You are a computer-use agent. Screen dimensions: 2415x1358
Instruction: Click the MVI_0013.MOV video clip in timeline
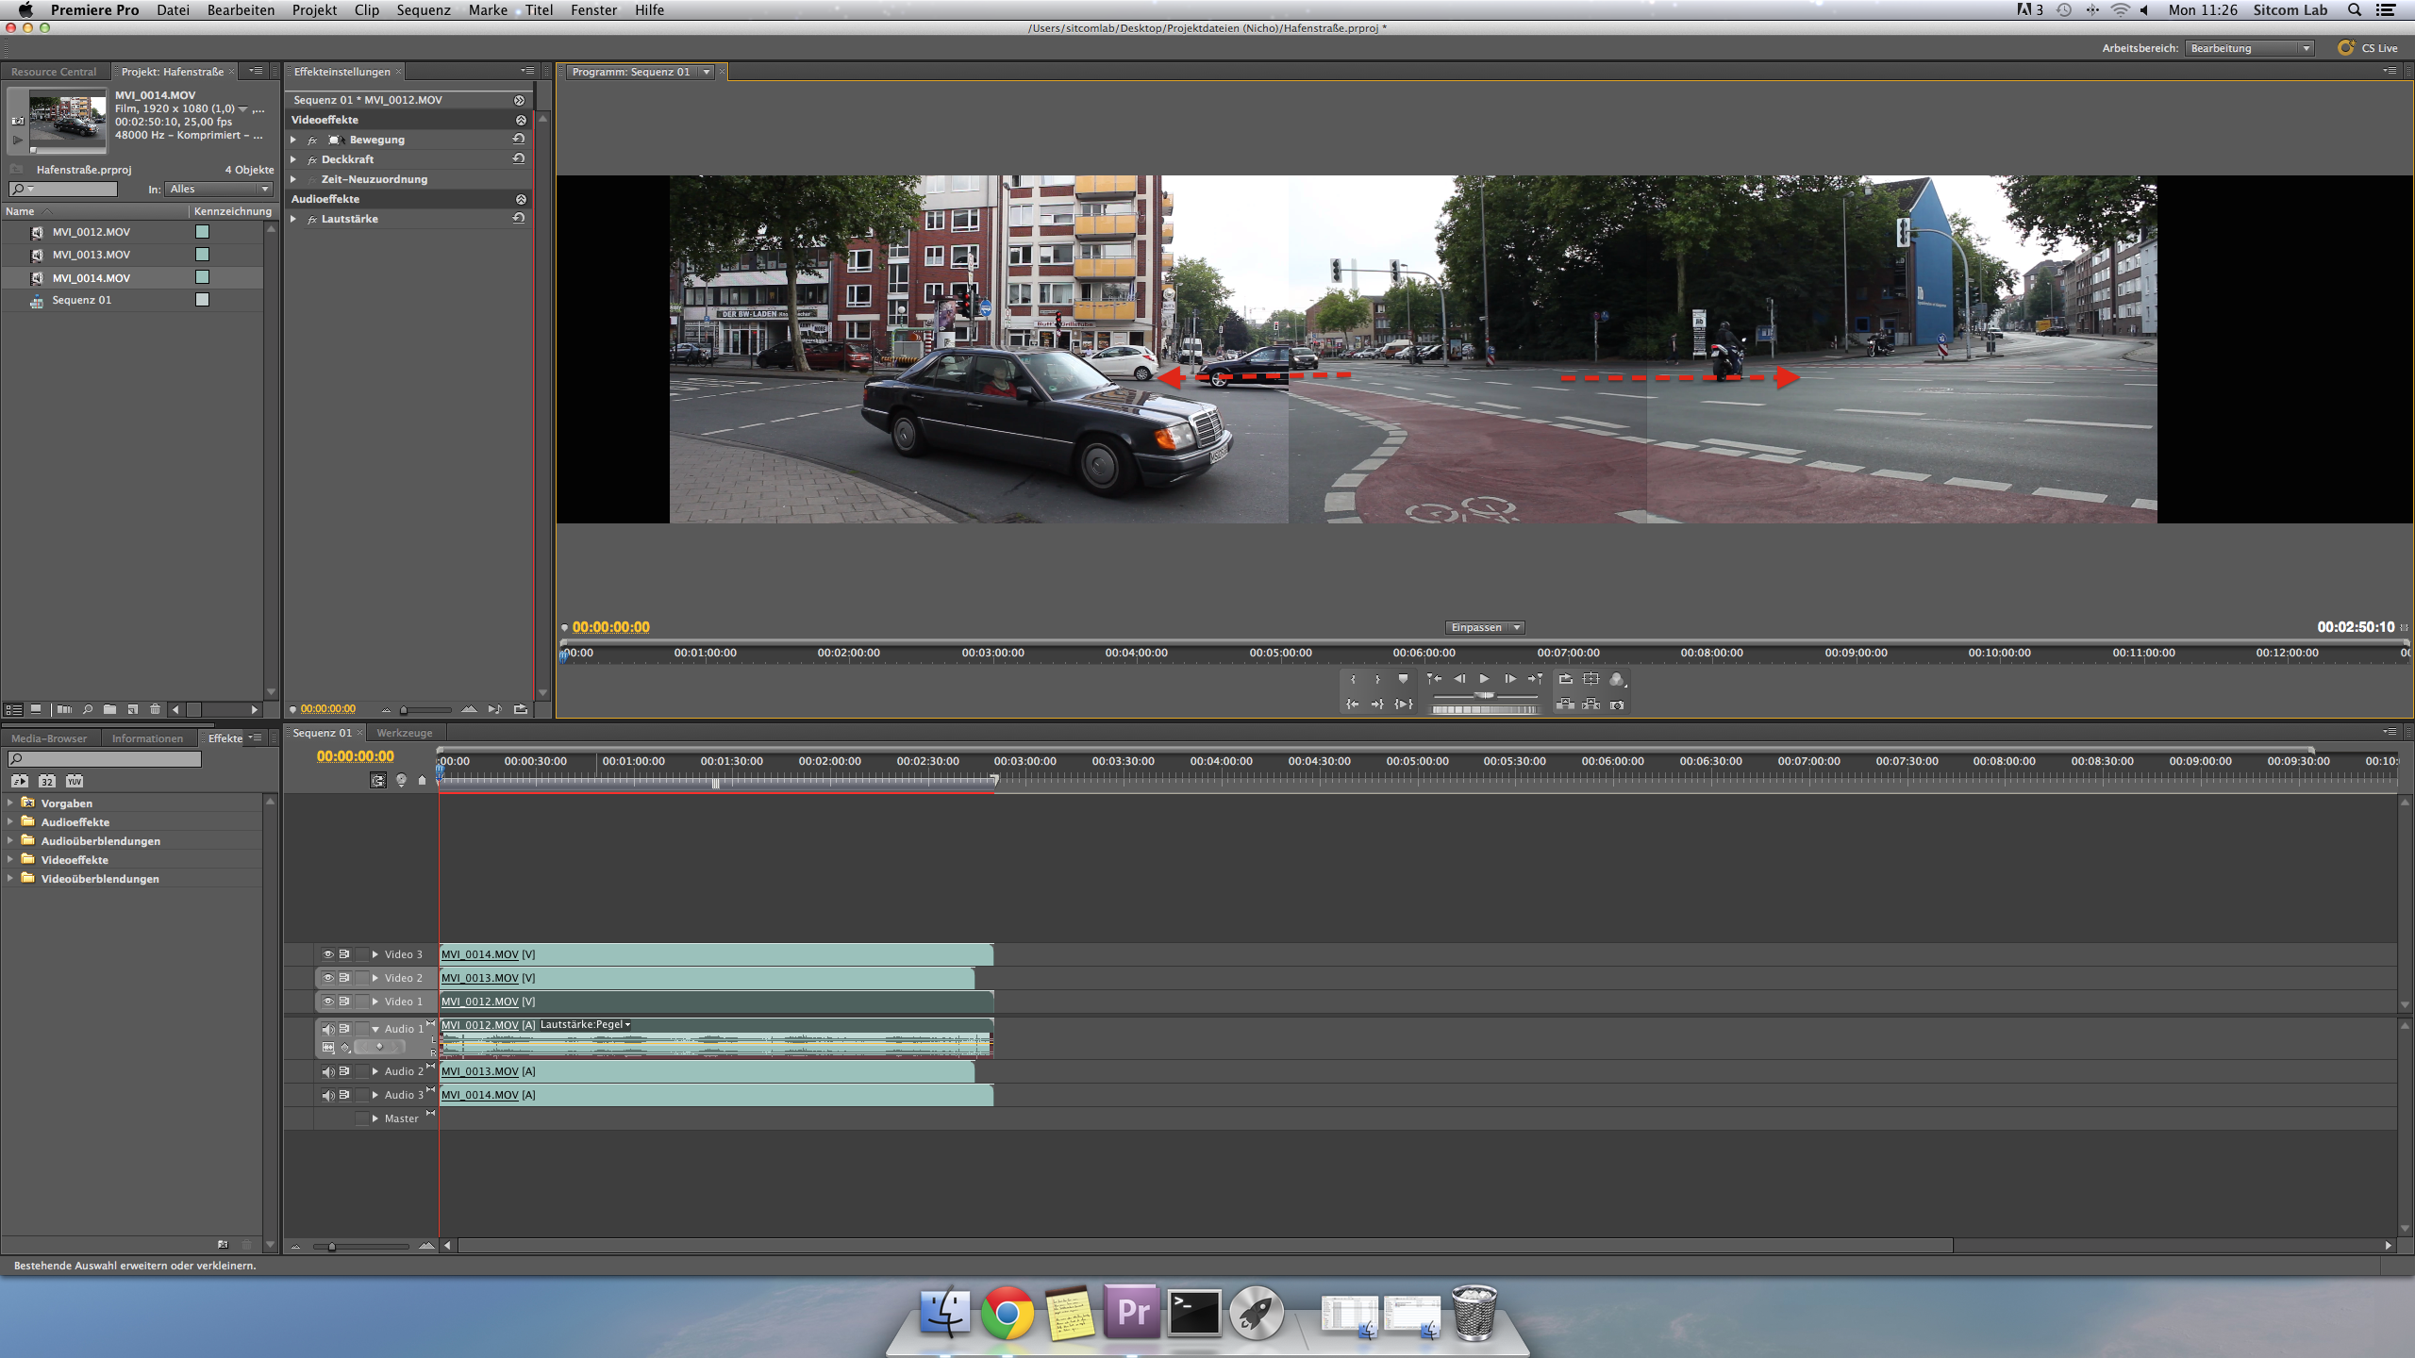pyautogui.click(x=708, y=978)
